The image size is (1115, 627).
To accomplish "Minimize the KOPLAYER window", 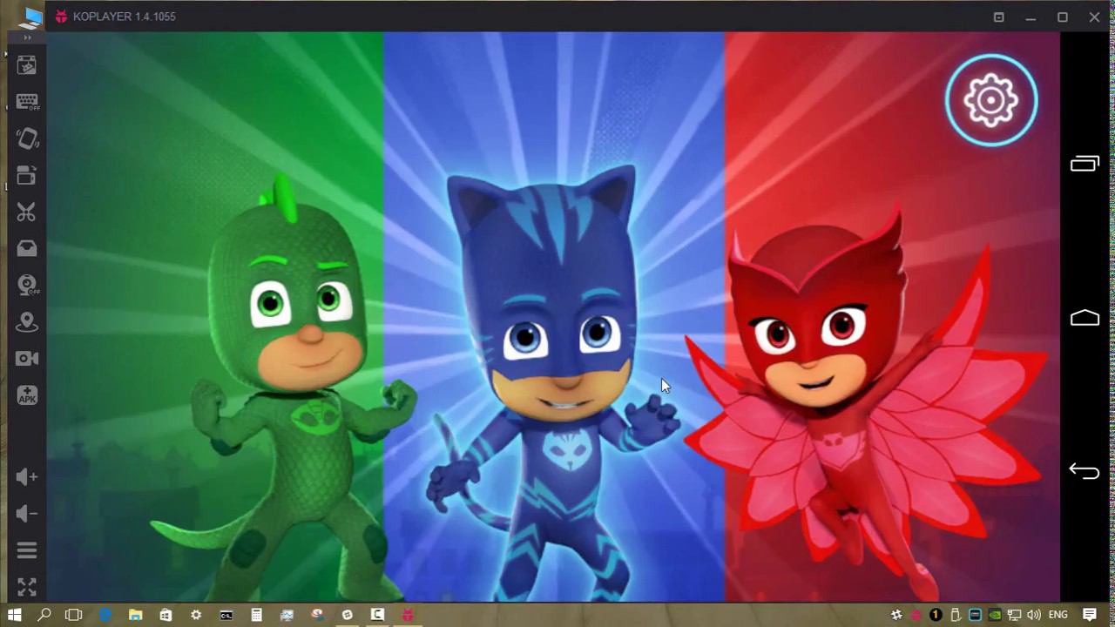I will (x=1031, y=17).
